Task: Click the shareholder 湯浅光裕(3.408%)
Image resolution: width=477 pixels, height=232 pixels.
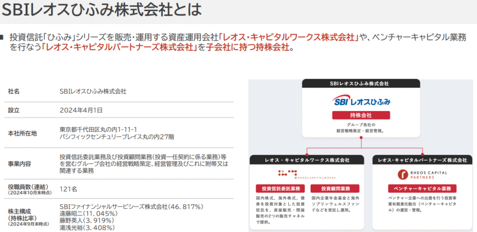Action: [x=88, y=227]
